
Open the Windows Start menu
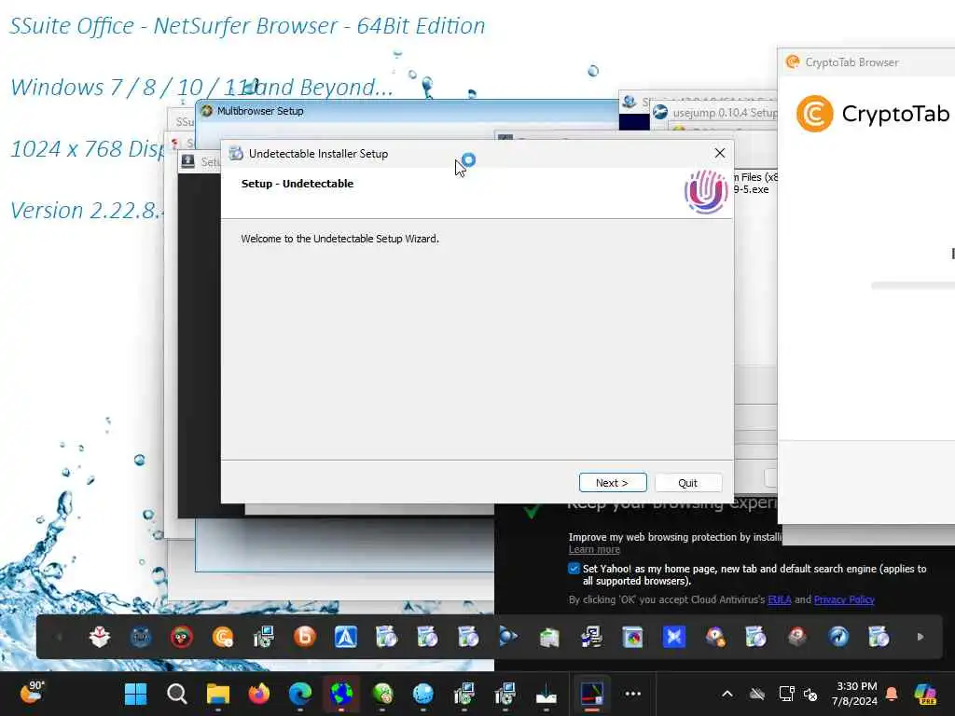135,694
